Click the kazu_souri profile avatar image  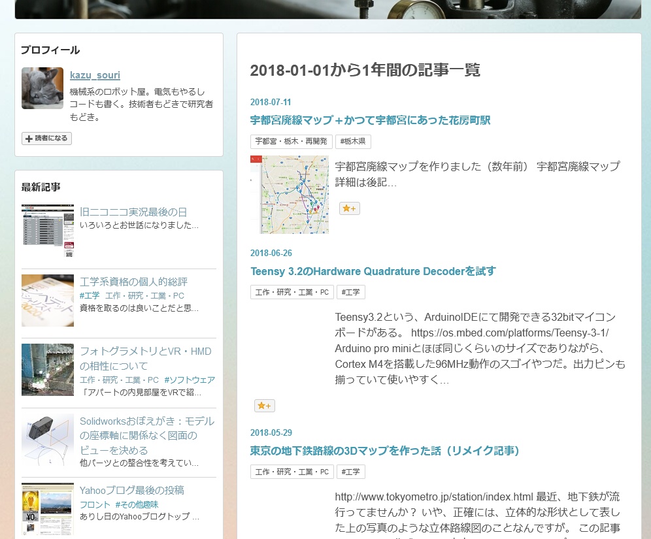42,88
